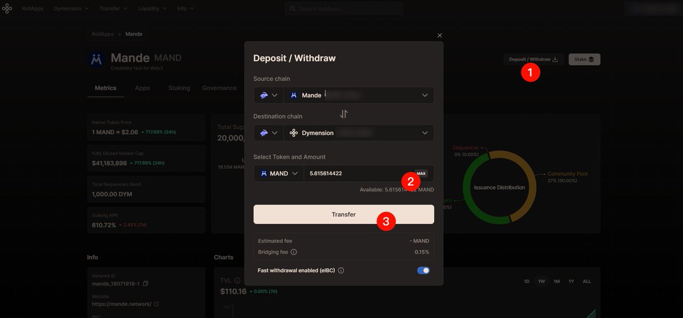The width and height of the screenshot is (683, 318).
Task: Toggle Fast withdrawal enabled (eIBC) switch
Action: (423, 271)
